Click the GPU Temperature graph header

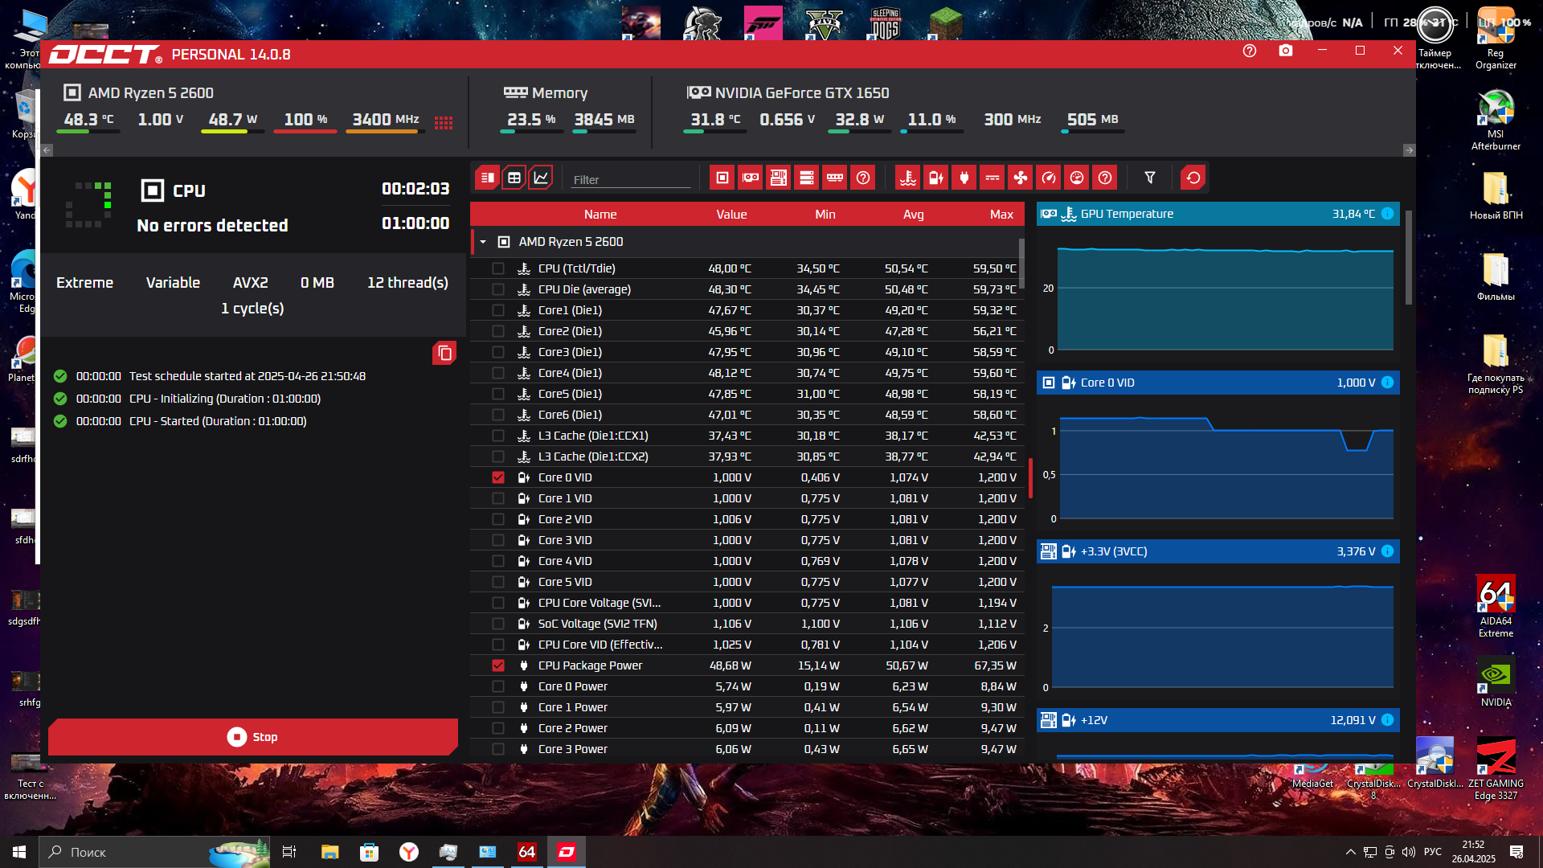[x=1218, y=214]
